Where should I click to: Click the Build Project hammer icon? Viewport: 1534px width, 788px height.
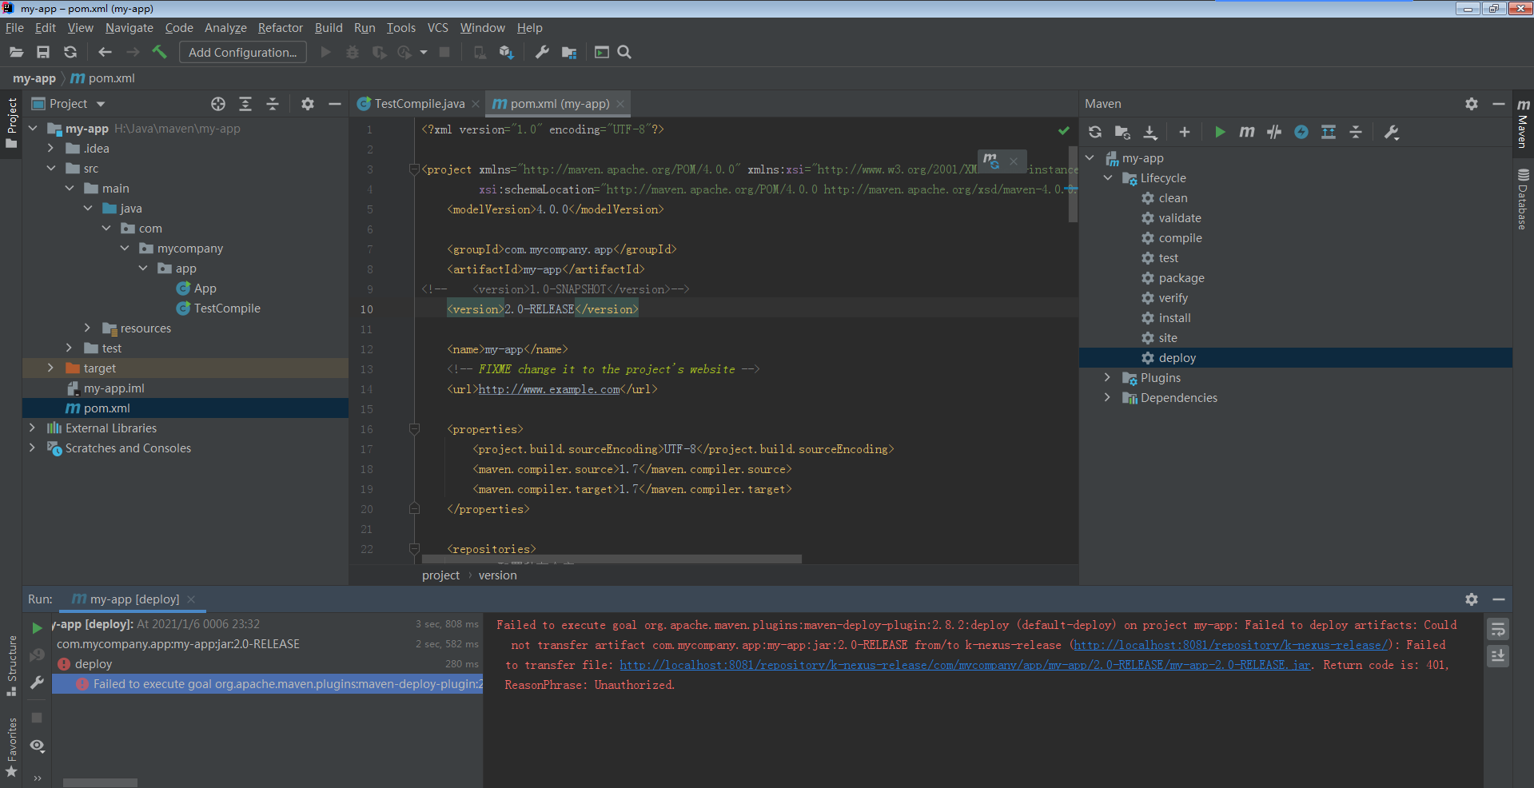[x=159, y=52]
